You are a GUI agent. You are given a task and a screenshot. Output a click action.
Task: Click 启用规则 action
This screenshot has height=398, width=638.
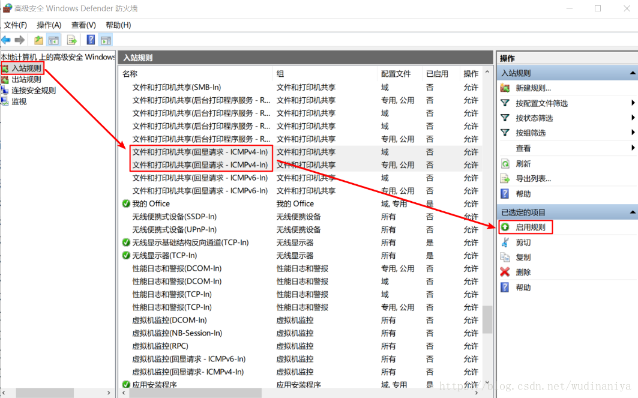coord(531,227)
